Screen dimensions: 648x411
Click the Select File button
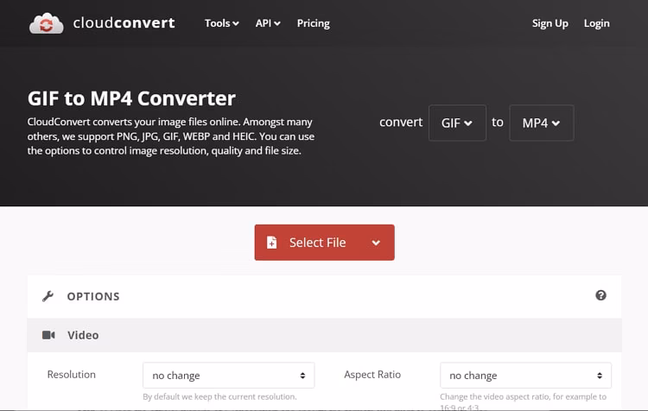pos(324,243)
